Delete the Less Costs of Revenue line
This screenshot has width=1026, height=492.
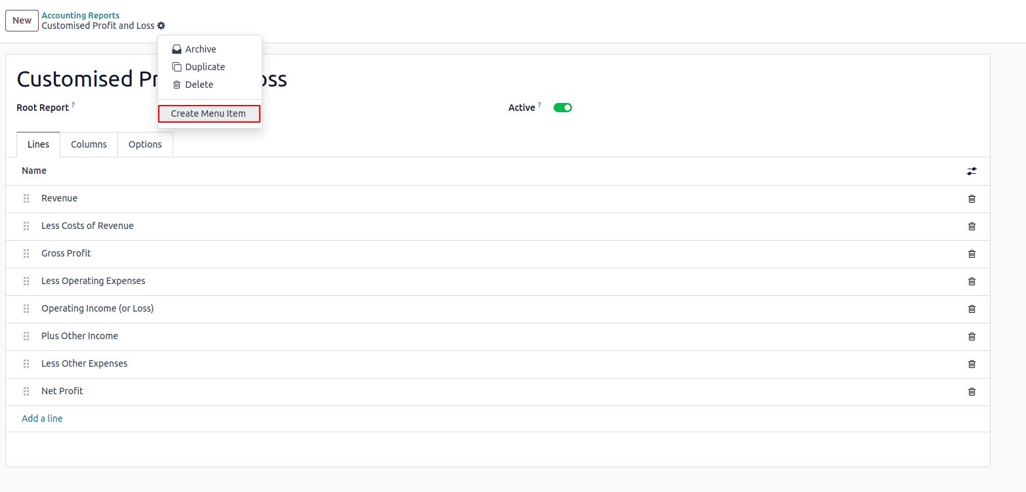972,226
